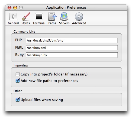
Task: Close the window with the red button
Action: tap(9, 8)
